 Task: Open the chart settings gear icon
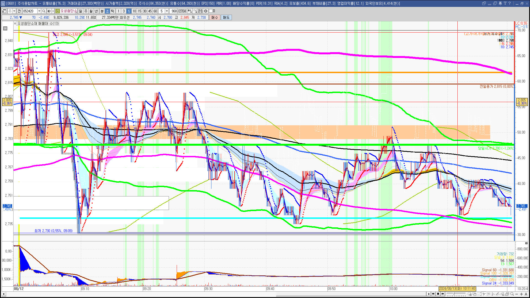click(206, 11)
